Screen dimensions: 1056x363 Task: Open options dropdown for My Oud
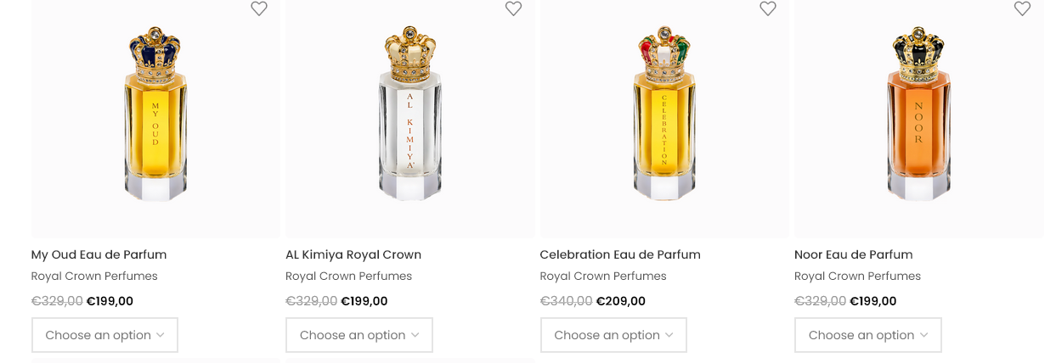[104, 335]
